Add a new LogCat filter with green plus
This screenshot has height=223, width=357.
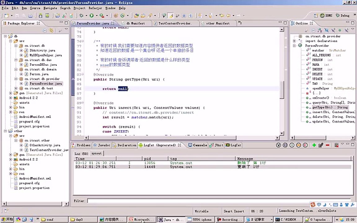314,145
